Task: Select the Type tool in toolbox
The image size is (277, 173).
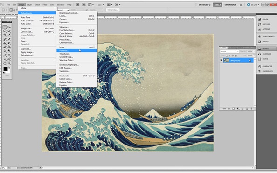Action: pyautogui.click(x=9, y=55)
